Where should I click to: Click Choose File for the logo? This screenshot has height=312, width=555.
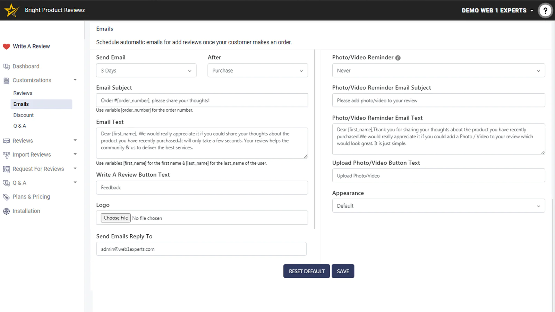click(x=116, y=218)
